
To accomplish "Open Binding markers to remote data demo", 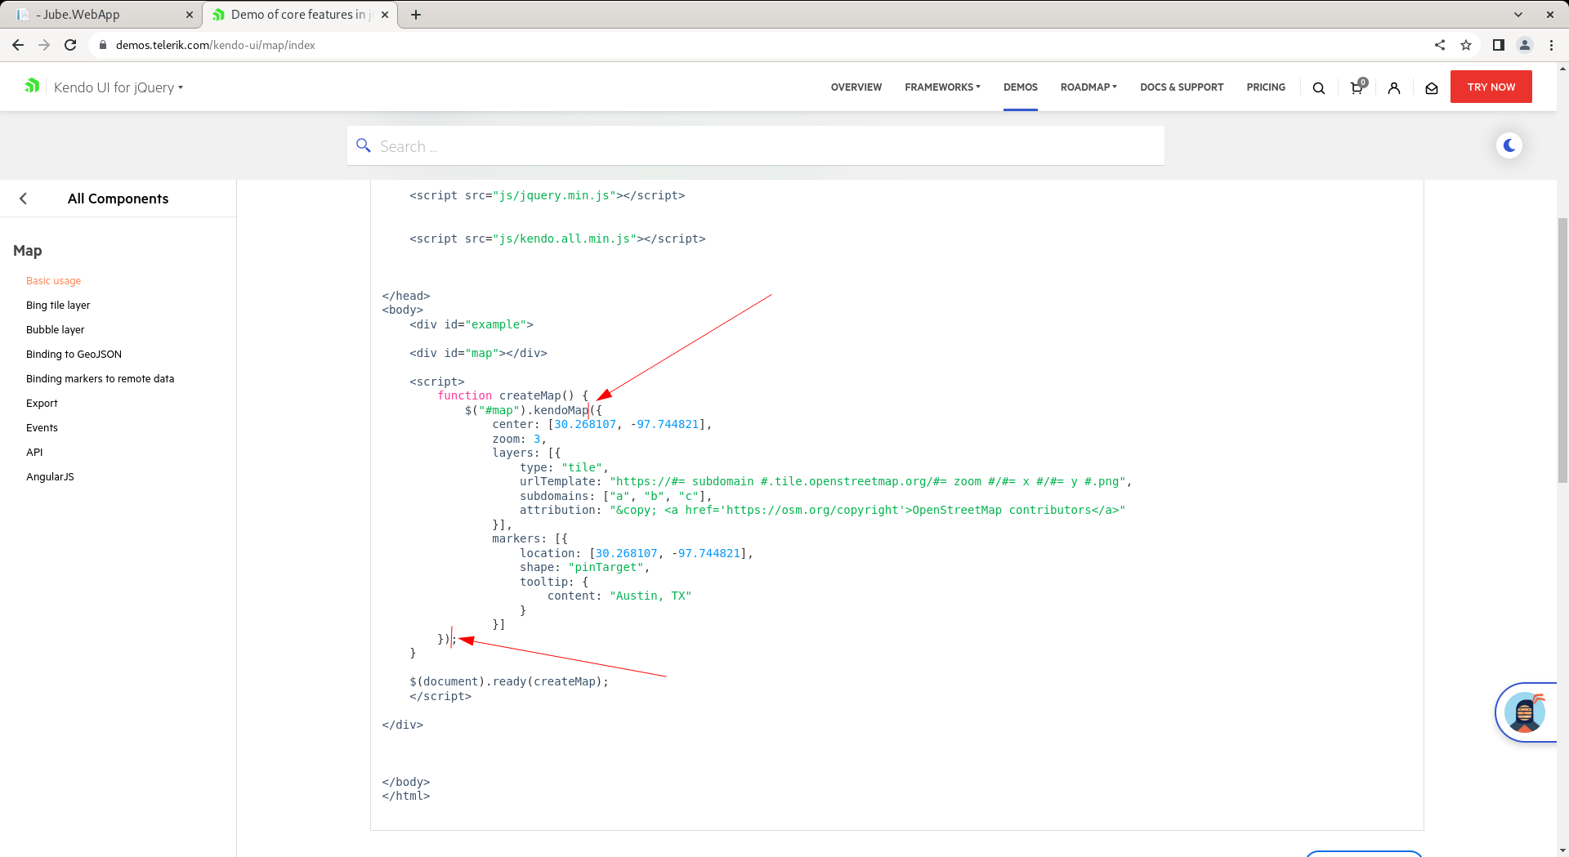I will [100, 378].
